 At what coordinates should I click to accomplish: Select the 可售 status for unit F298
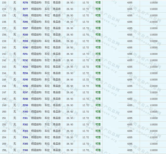[98, 99]
